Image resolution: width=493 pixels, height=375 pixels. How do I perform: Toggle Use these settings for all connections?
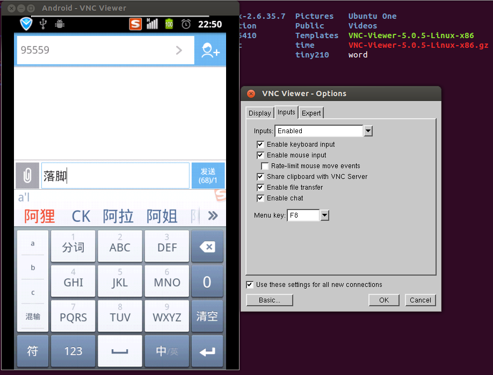(250, 285)
